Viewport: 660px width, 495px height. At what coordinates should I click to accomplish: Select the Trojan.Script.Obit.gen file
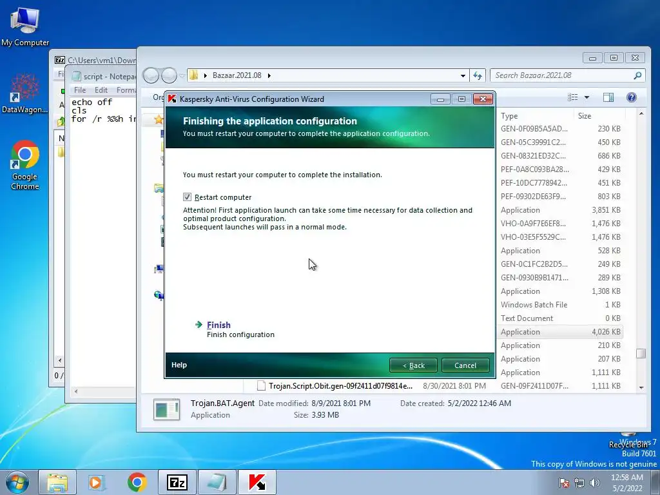point(340,386)
